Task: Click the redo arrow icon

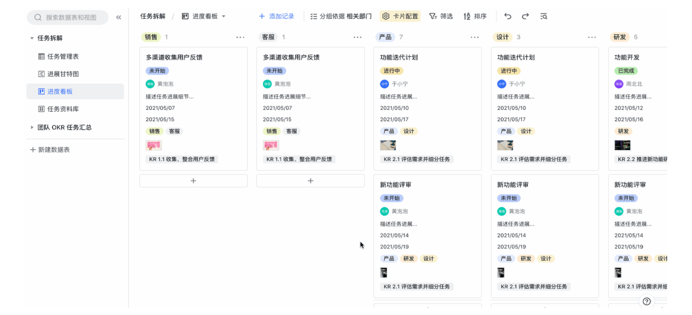Action: click(525, 16)
